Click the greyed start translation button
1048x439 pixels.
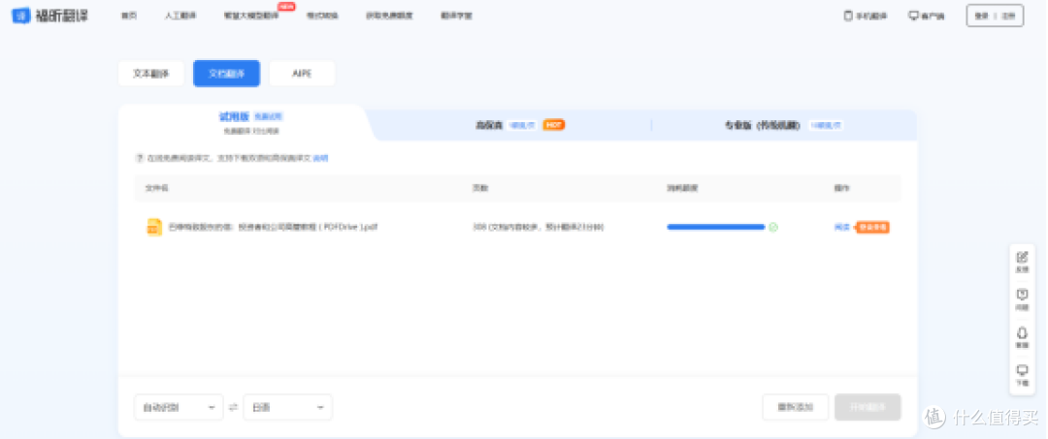coord(868,407)
